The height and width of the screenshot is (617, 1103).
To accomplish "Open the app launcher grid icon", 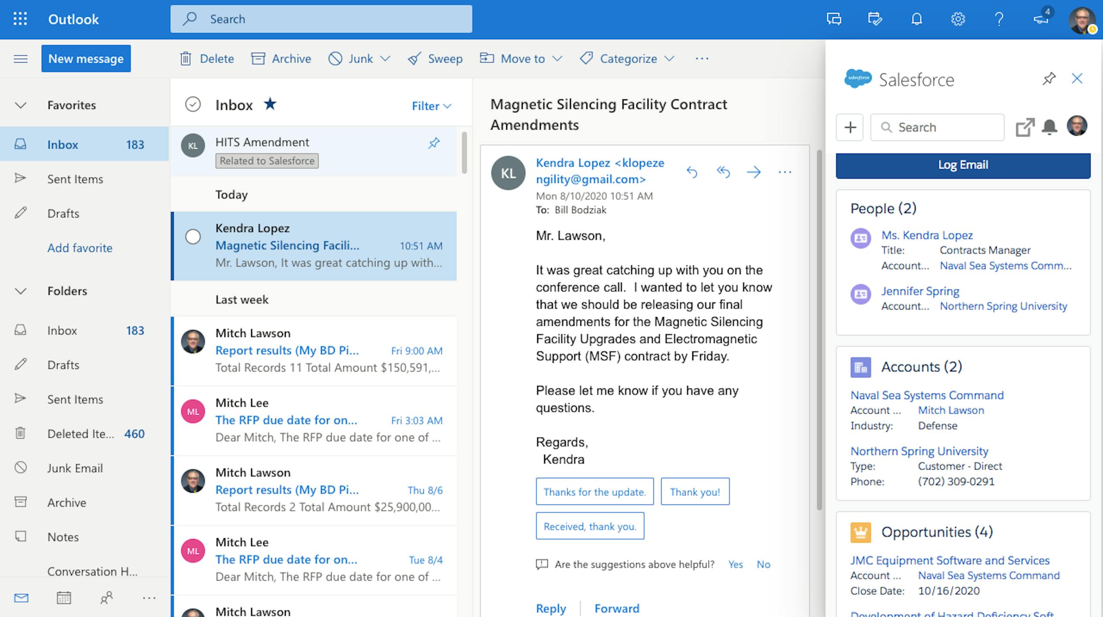I will click(20, 19).
